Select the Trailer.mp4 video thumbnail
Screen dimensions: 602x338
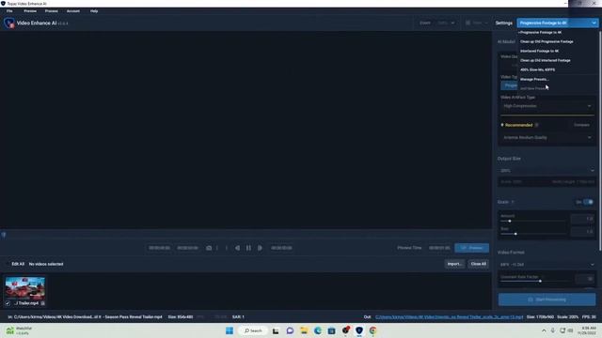point(25,288)
